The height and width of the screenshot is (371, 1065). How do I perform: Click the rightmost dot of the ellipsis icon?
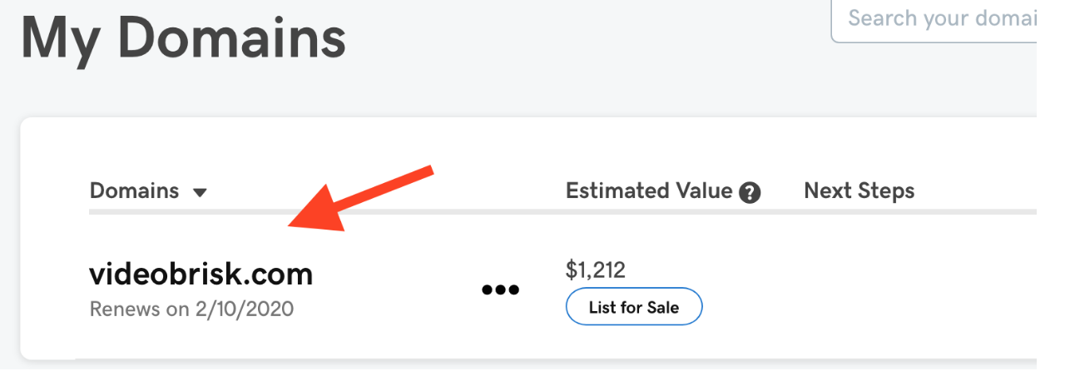coord(514,290)
